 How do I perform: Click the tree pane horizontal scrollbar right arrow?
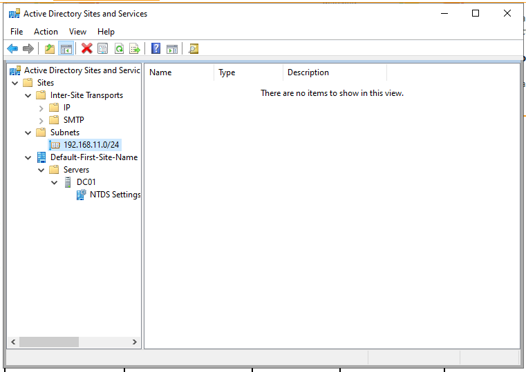[x=135, y=342]
